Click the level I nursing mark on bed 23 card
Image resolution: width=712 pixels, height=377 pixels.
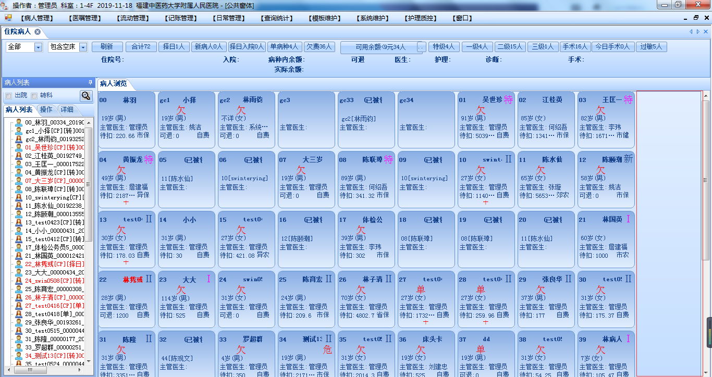pos(208,279)
